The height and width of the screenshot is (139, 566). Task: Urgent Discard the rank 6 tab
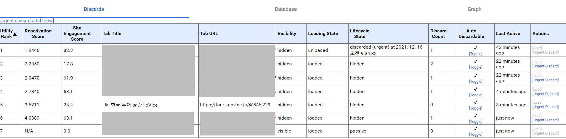point(545,120)
